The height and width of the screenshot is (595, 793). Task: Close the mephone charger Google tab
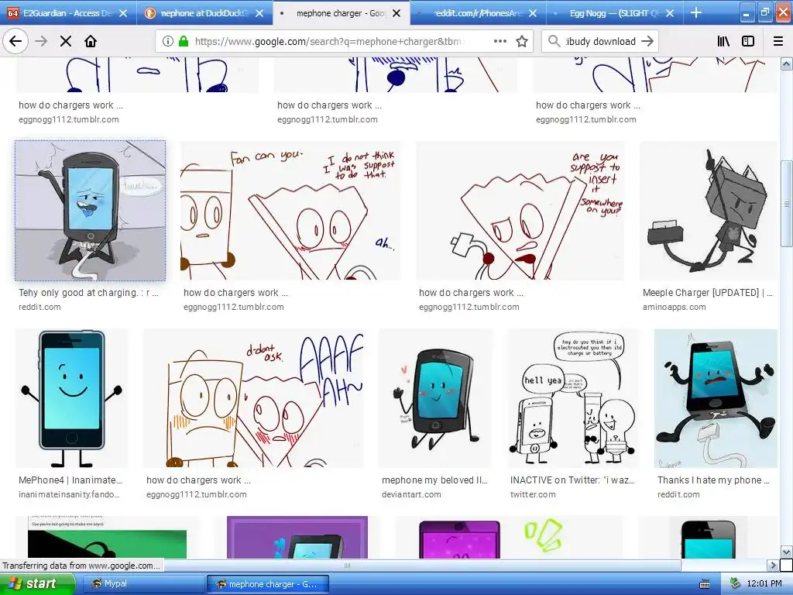396,13
